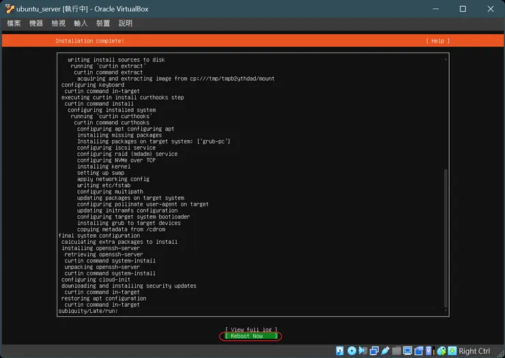505x358 pixels.
Task: Select the 'configuring iscsi service' log line
Action: click(116, 148)
